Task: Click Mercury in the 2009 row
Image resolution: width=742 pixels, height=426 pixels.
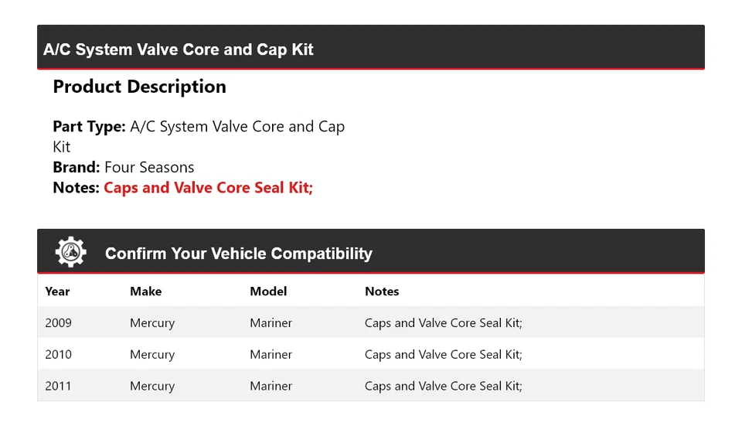Action: pyautogui.click(x=152, y=322)
